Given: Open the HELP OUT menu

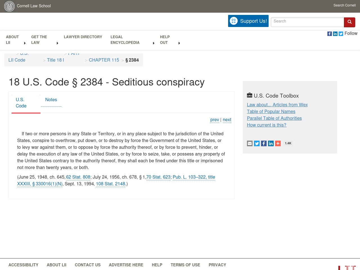Looking at the screenshot, I should coord(165,40).
